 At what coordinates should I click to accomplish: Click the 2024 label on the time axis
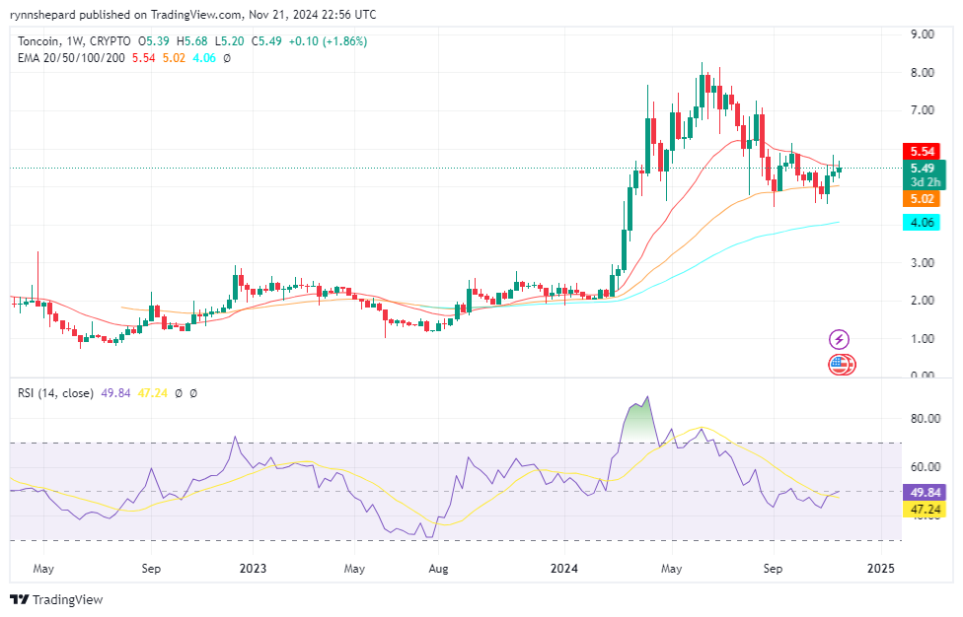[x=564, y=569]
